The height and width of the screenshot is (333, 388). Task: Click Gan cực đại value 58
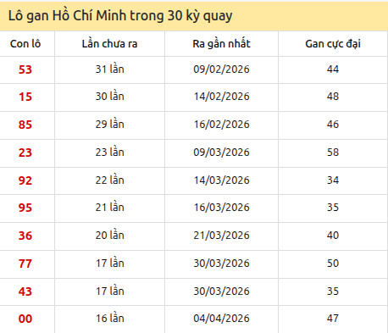333,153
